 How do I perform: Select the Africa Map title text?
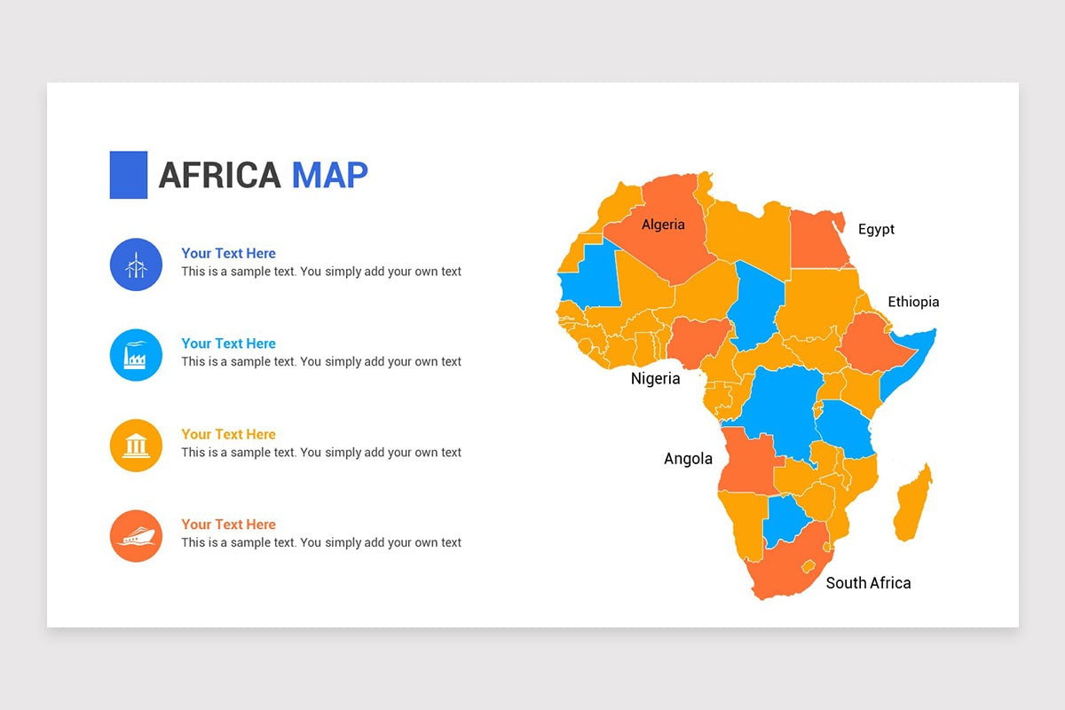pyautogui.click(x=263, y=176)
